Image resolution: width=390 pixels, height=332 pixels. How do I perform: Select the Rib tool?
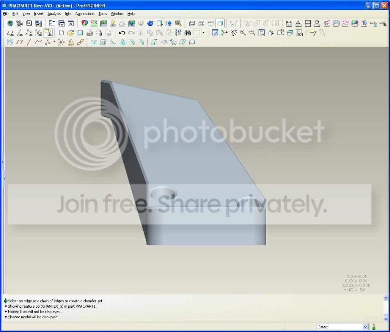click(112, 42)
